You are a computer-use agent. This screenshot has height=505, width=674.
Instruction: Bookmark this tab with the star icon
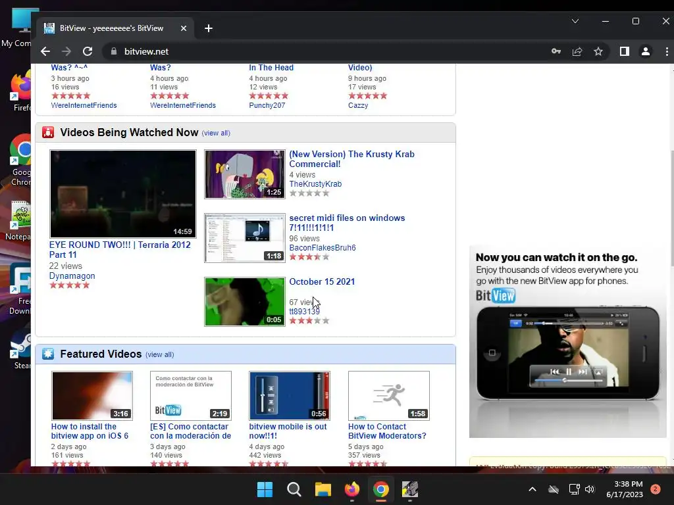click(598, 51)
